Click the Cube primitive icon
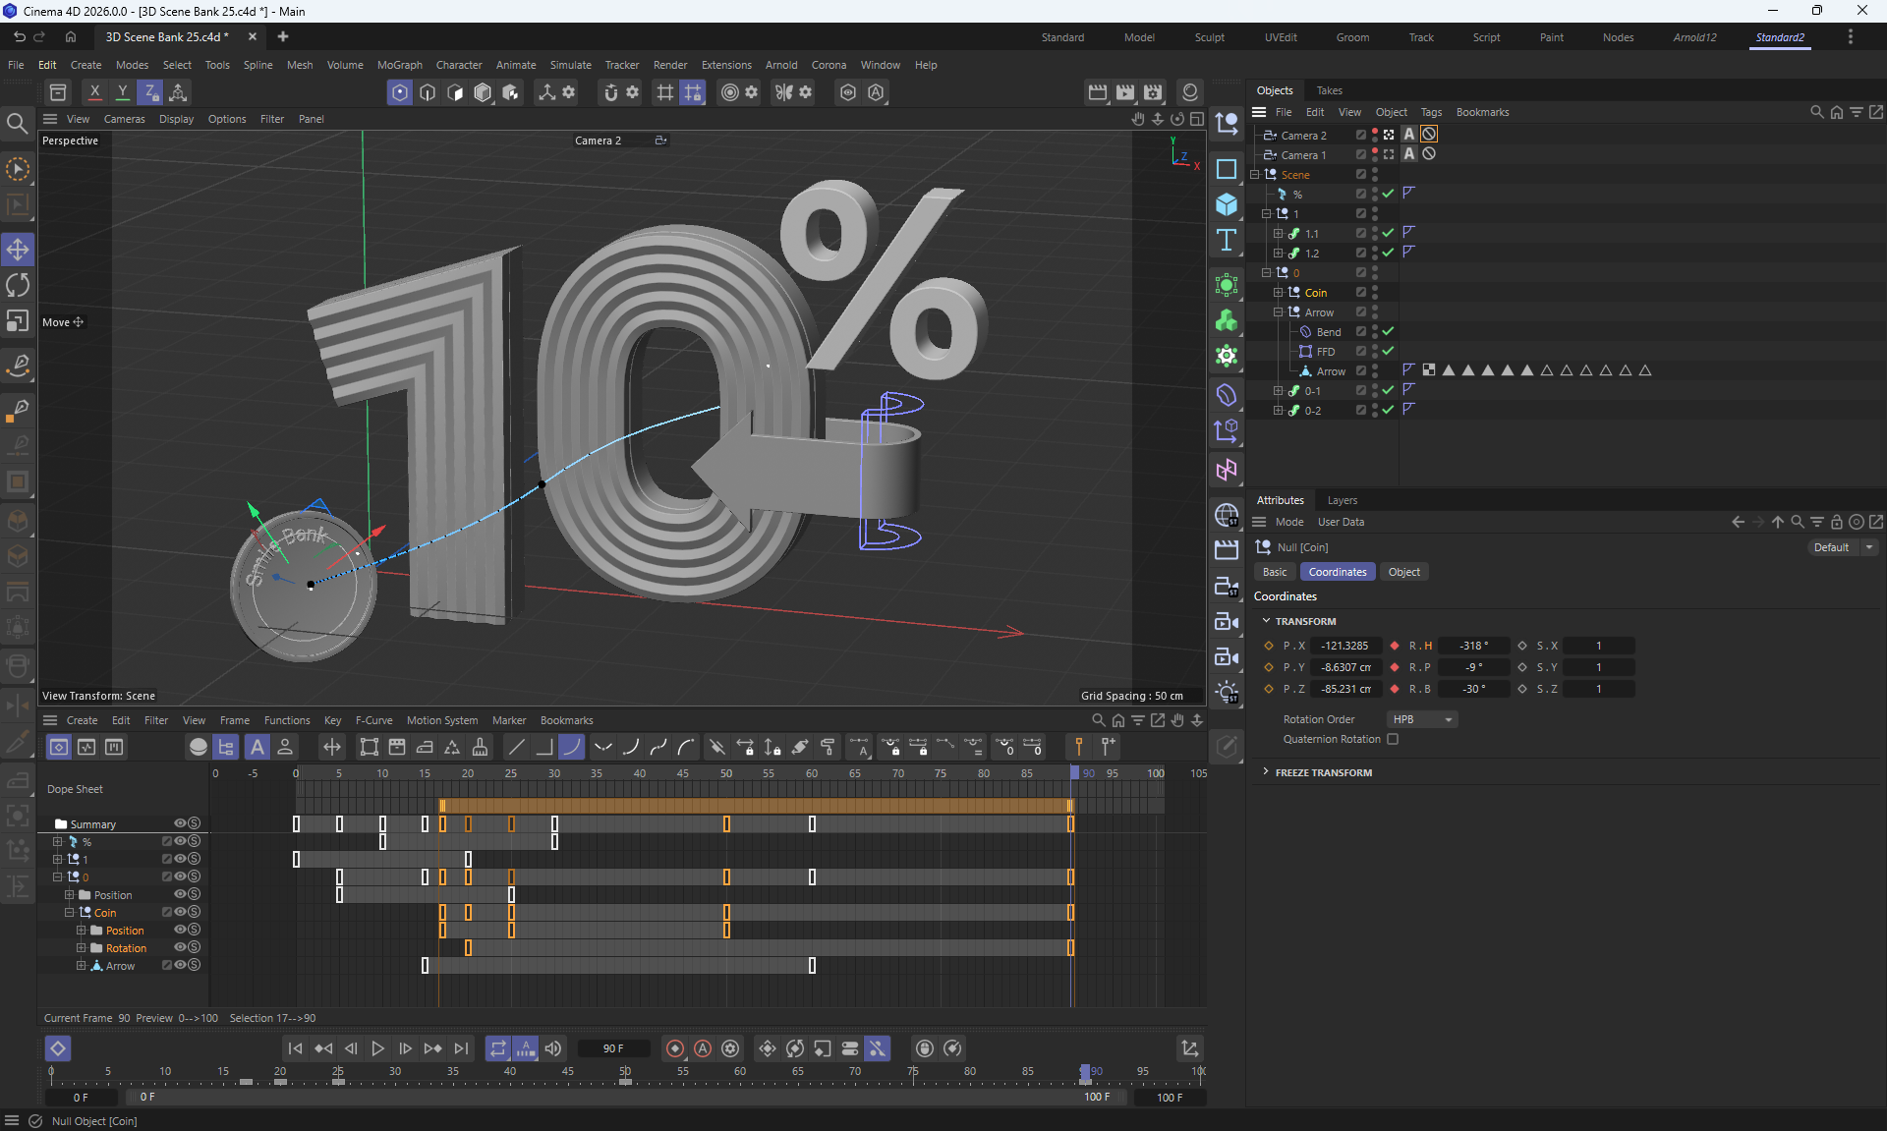This screenshot has height=1131, width=1887. 1227,204
